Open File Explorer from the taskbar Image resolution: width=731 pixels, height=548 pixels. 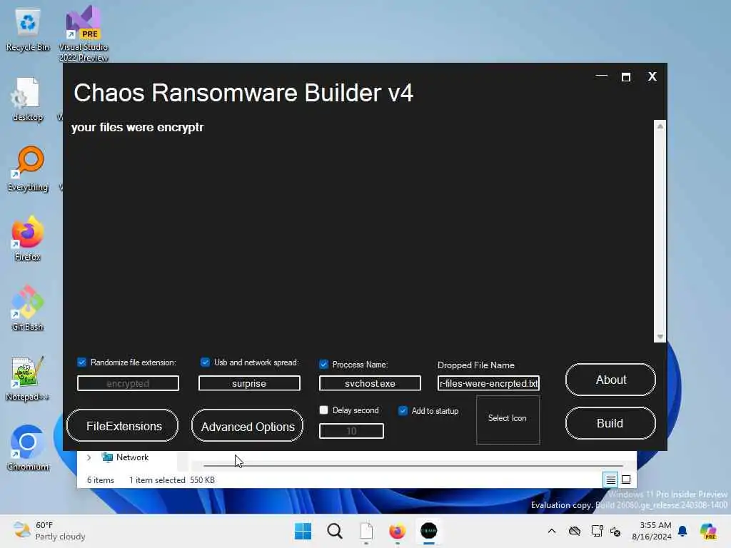366,531
